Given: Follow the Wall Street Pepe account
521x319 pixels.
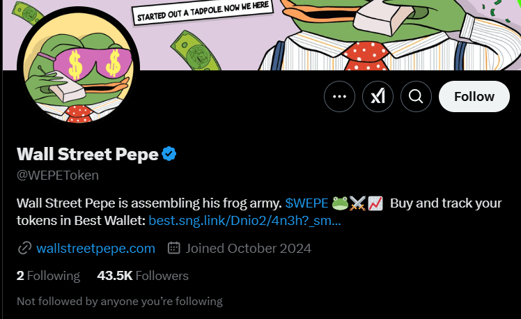Looking at the screenshot, I should (474, 97).
